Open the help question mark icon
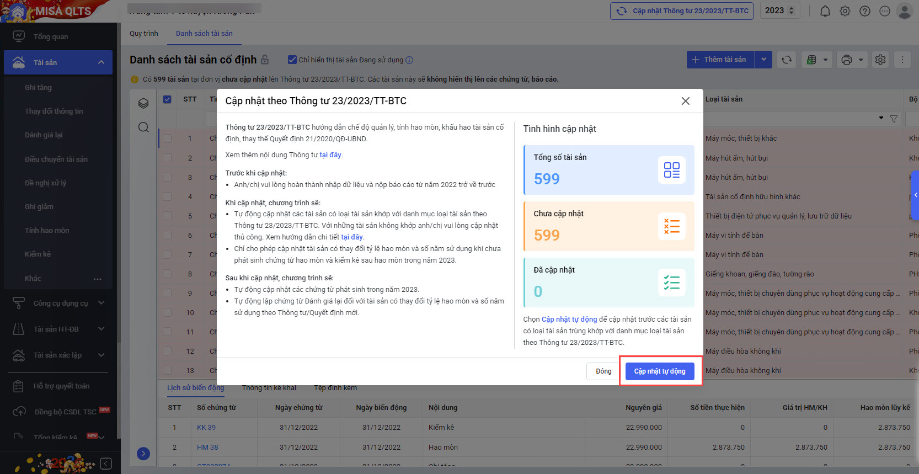The image size is (919, 474). (x=865, y=11)
